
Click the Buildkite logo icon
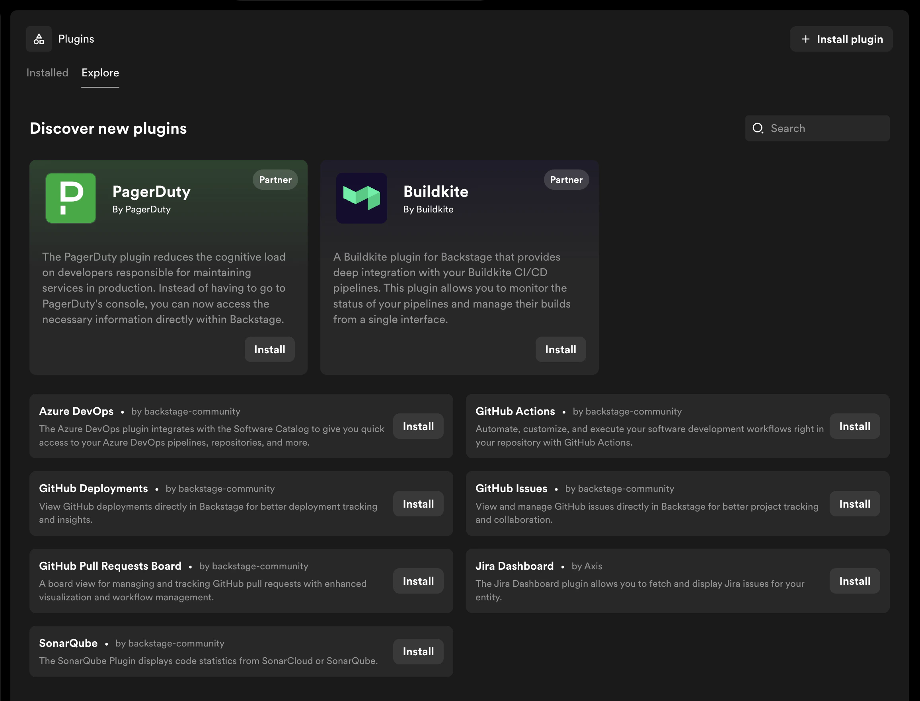pyautogui.click(x=362, y=198)
